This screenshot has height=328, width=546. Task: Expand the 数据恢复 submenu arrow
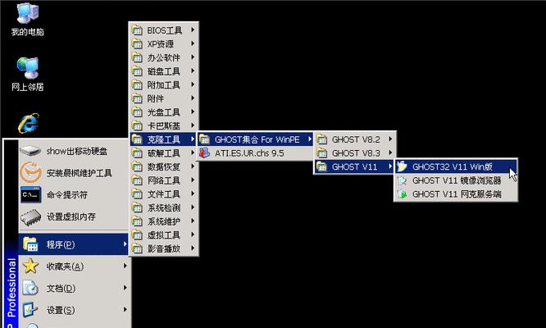[x=193, y=166]
